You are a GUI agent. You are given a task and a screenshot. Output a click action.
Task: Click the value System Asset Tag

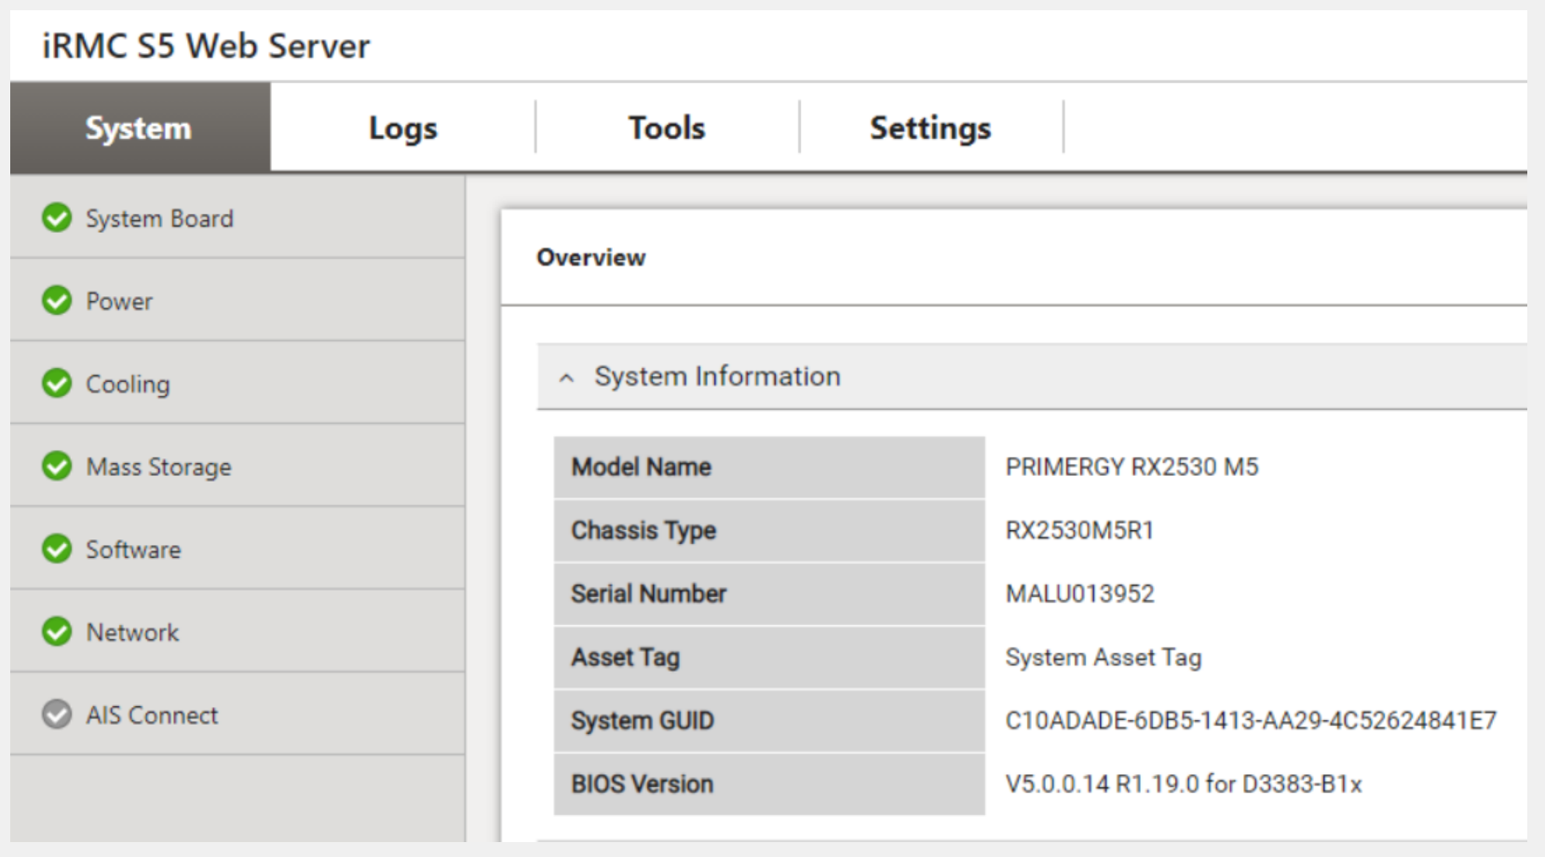[1104, 658]
